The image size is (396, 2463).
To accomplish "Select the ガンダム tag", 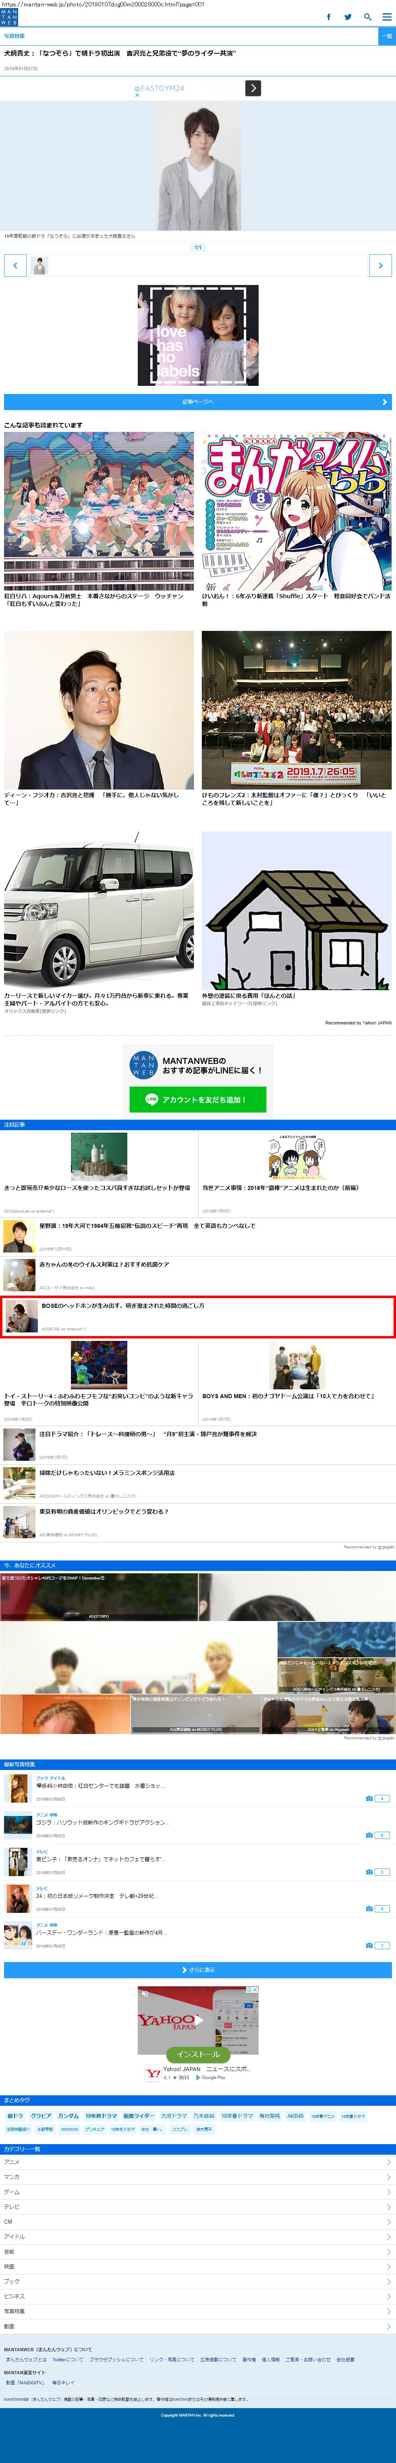I will [x=68, y=2116].
